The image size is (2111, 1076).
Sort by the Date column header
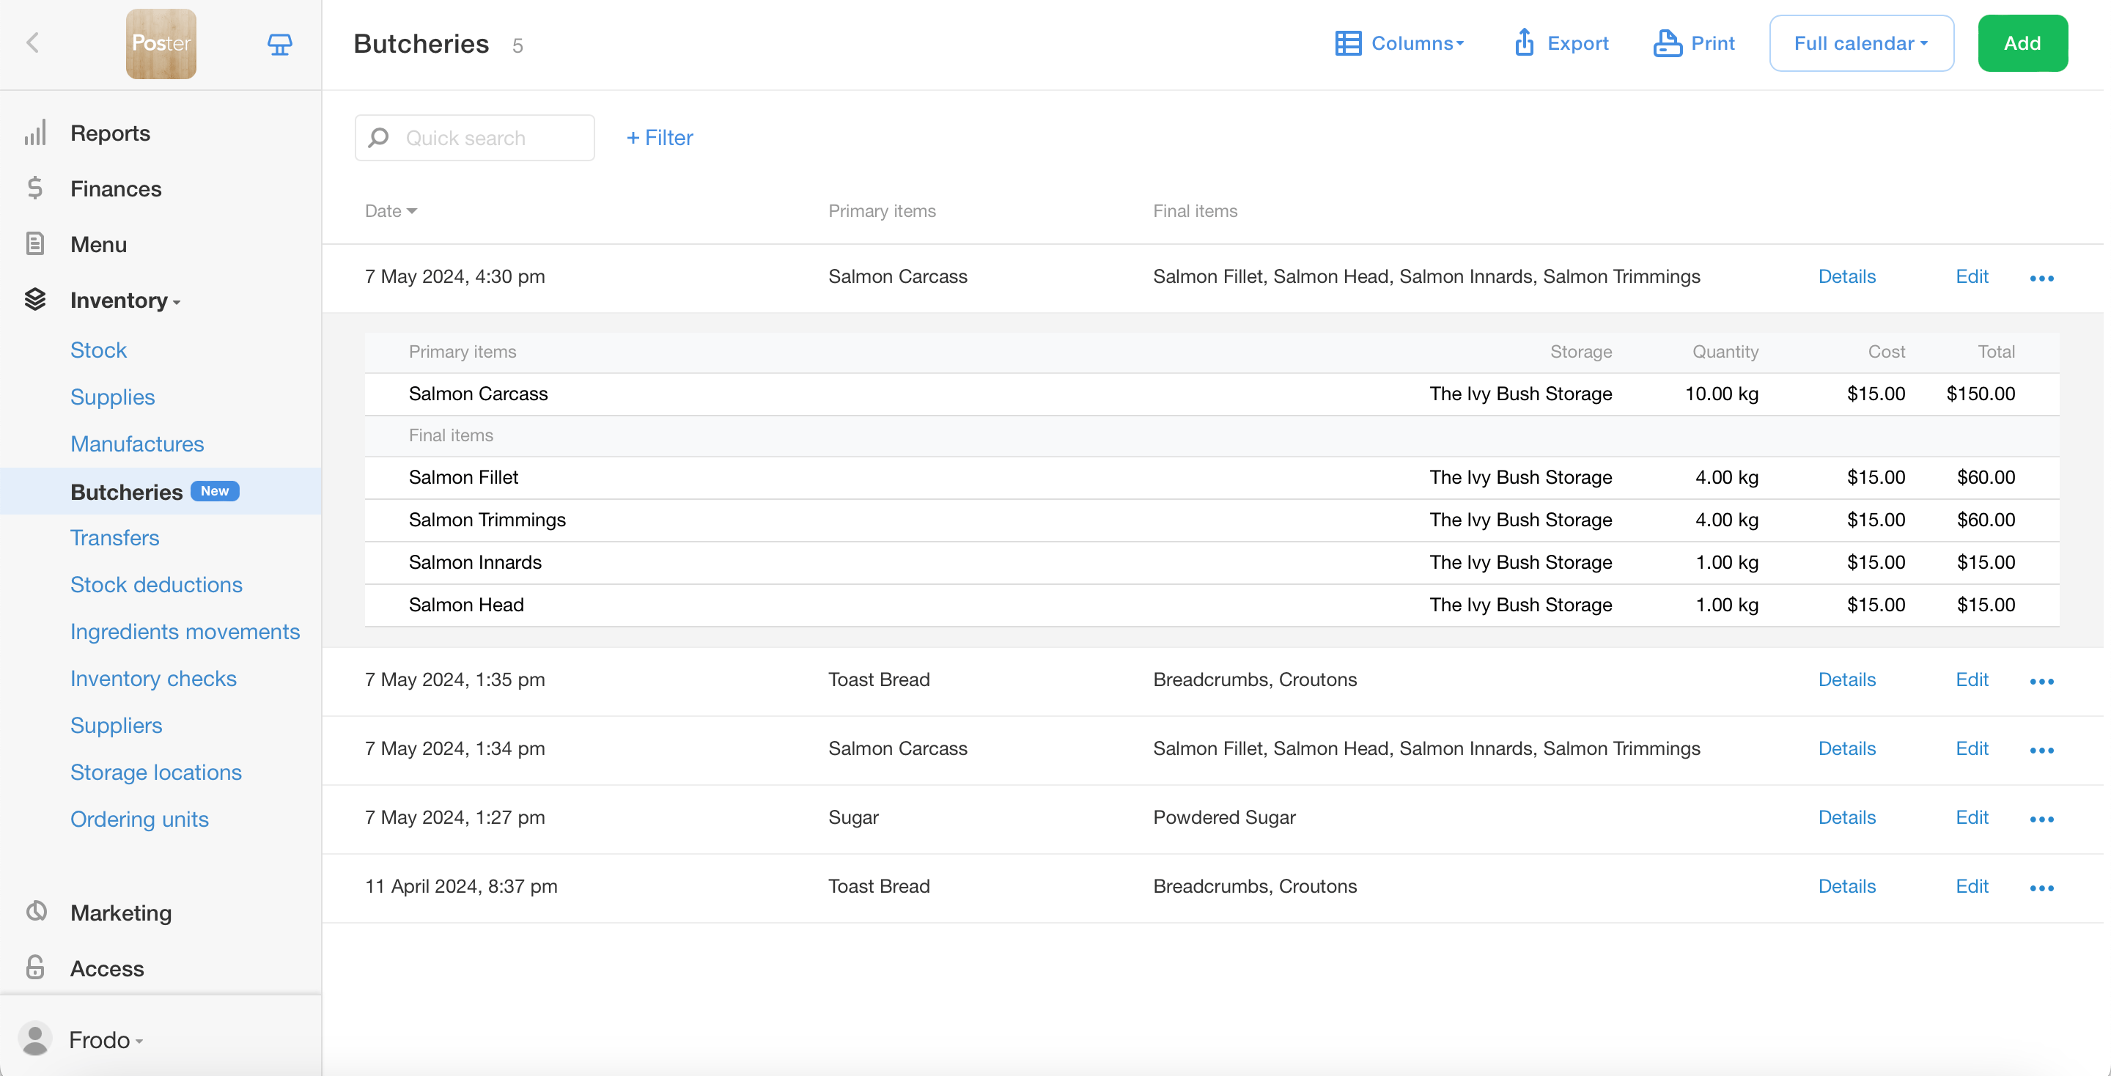coord(390,210)
